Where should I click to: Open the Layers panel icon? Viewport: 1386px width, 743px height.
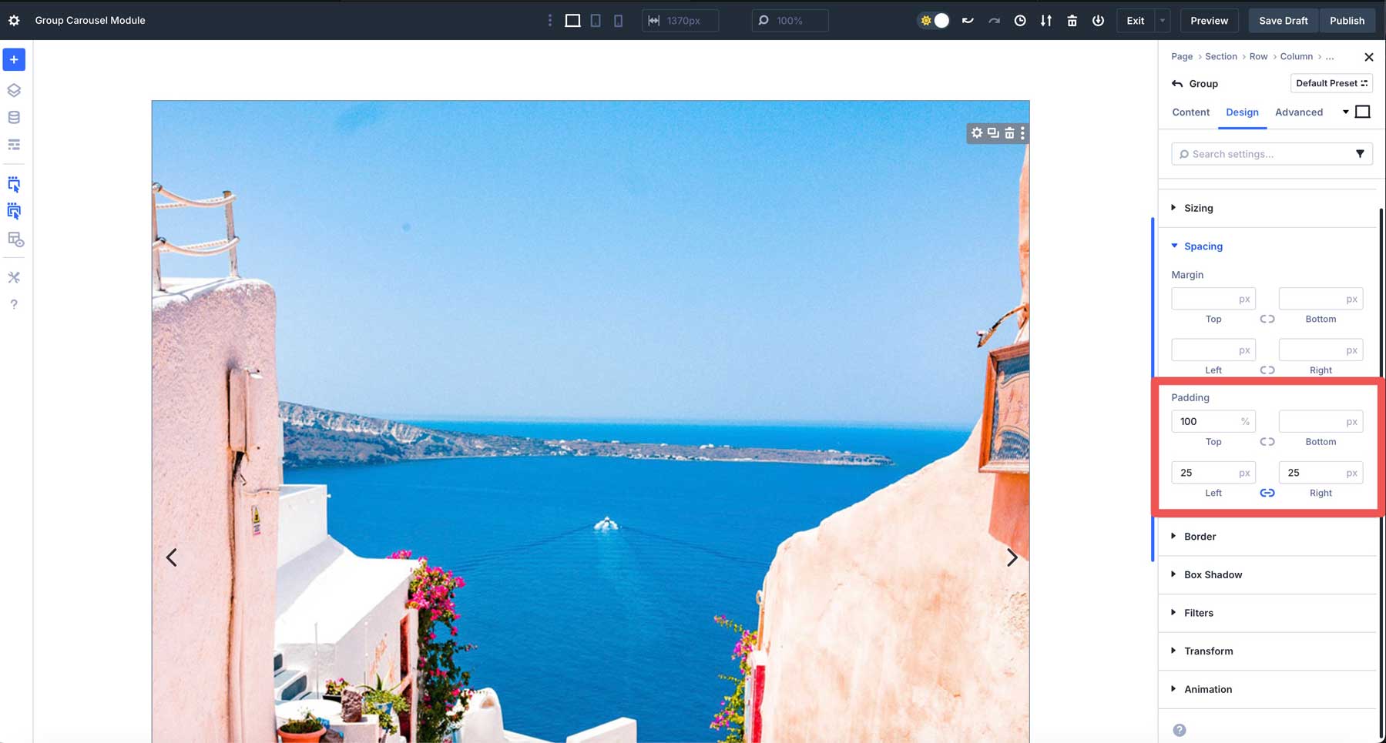14,90
